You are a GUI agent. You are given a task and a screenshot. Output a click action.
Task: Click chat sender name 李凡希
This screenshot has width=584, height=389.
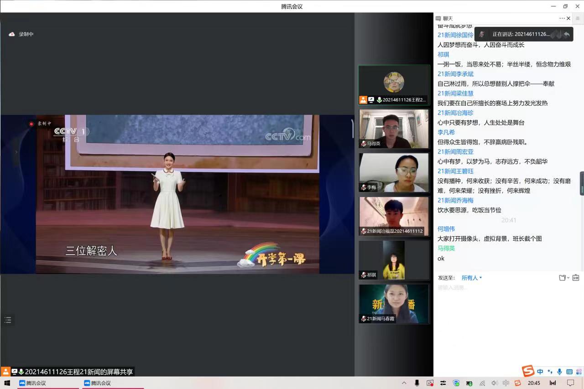click(446, 132)
